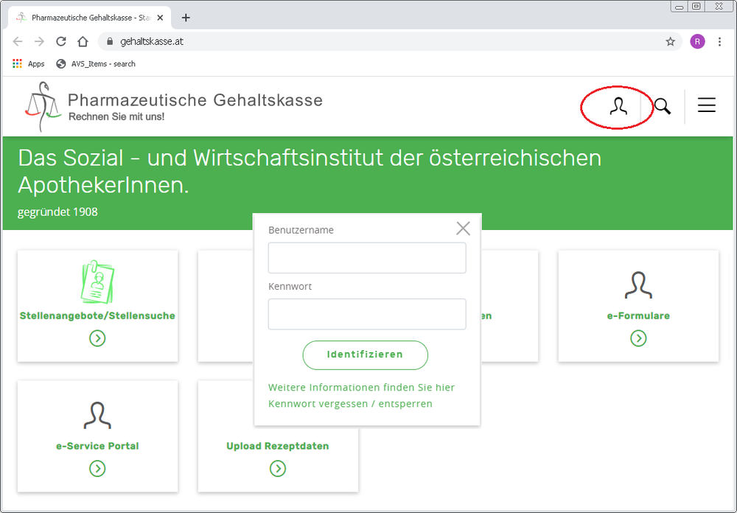The height and width of the screenshot is (513, 737).
Task: Click arrow circle under Upload Rezeptdaten
Action: (x=278, y=469)
